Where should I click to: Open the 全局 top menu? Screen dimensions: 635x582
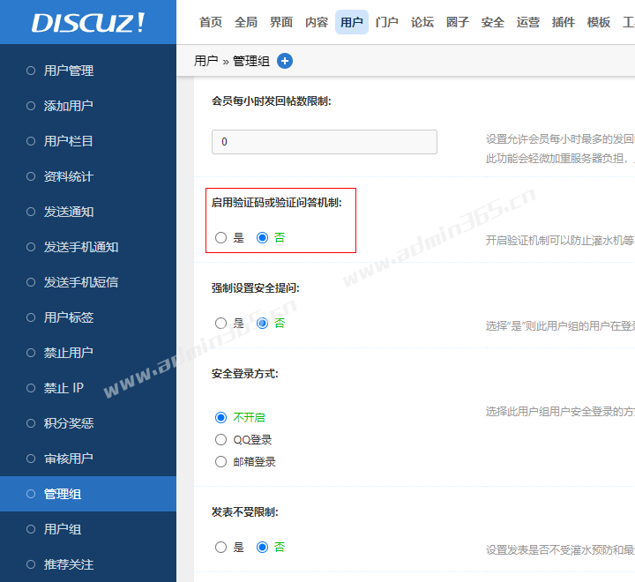click(x=246, y=22)
